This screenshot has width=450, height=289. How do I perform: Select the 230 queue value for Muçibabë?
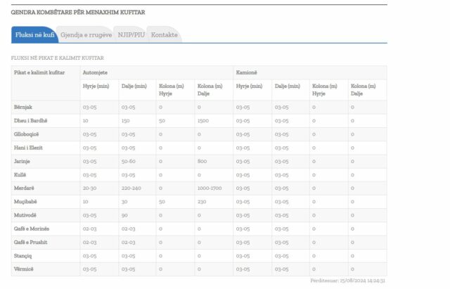[x=202, y=202]
